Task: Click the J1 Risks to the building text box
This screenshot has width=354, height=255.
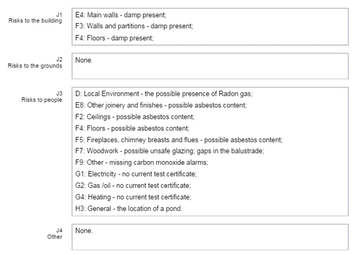Action: [210, 27]
